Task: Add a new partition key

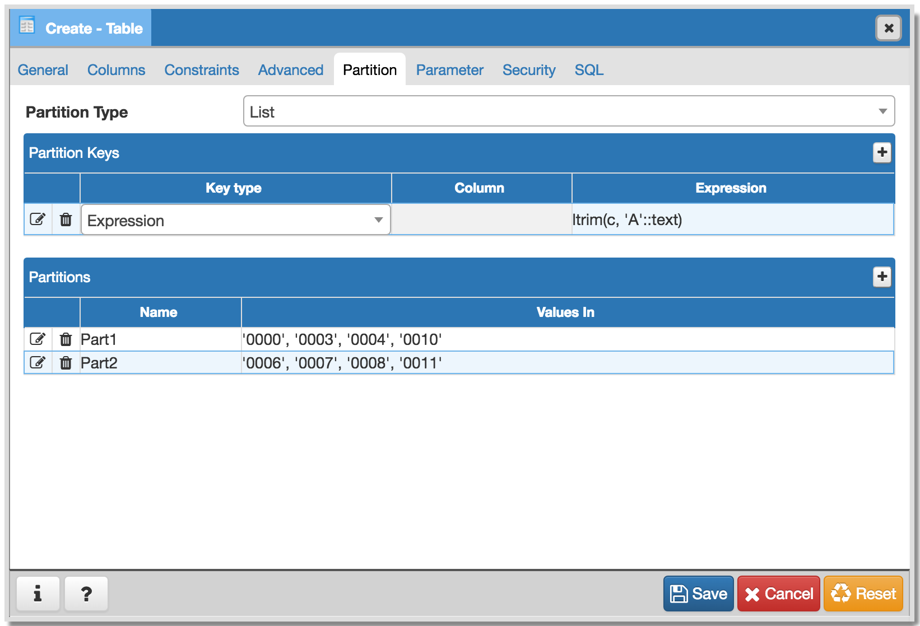Action: pos(882,152)
